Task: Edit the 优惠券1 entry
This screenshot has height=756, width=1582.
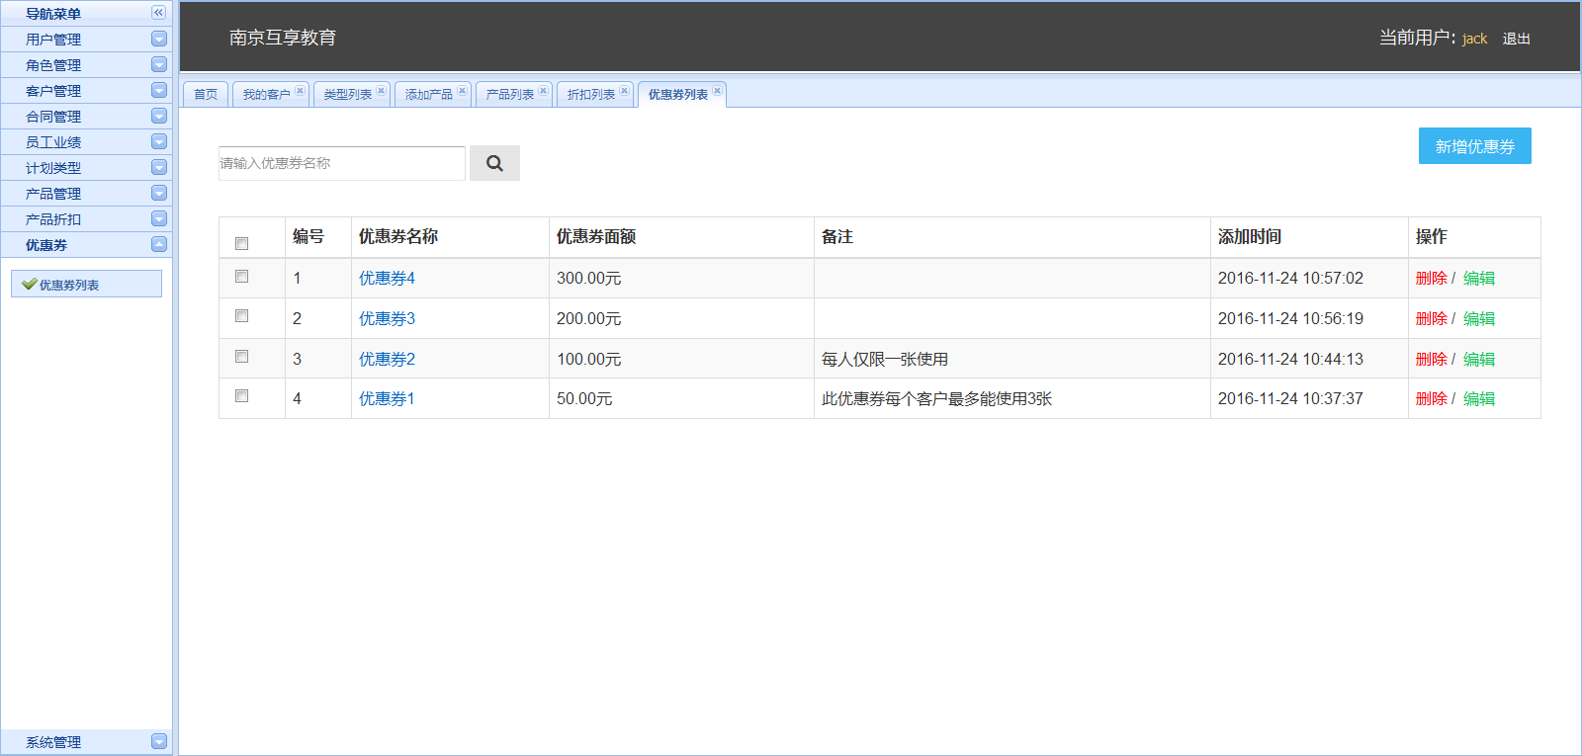Action: (1479, 398)
